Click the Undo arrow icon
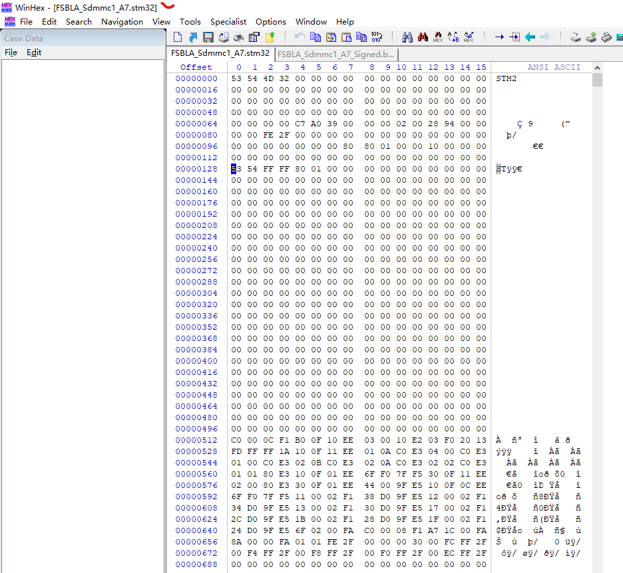 298,37
